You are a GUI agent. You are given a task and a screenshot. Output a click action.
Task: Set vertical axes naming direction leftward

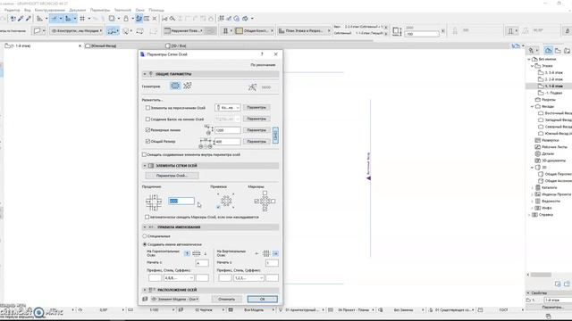pos(257,253)
